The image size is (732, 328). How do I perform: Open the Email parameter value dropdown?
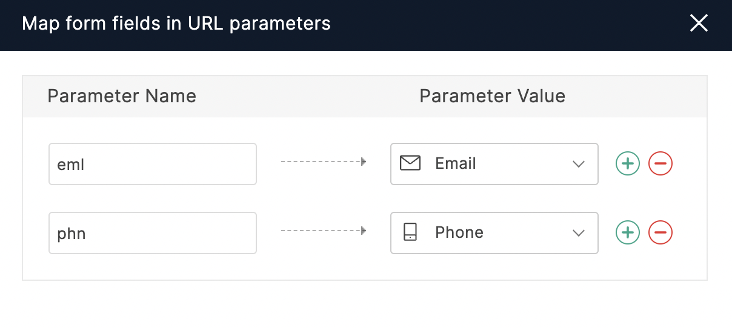point(494,163)
